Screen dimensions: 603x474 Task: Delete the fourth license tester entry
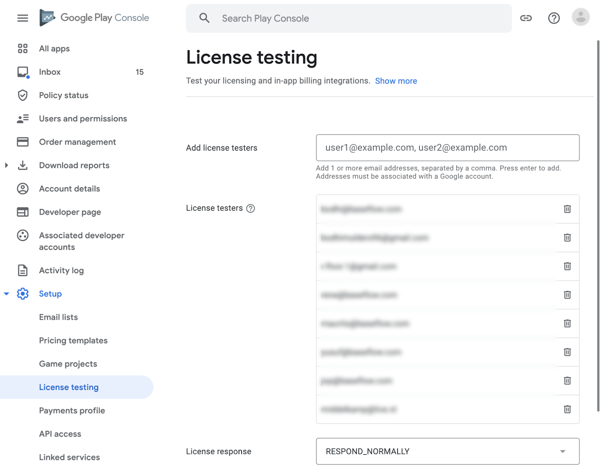coord(567,295)
